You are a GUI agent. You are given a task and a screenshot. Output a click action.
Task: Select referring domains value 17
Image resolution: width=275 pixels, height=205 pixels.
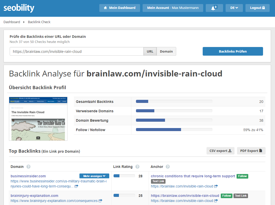point(261,111)
